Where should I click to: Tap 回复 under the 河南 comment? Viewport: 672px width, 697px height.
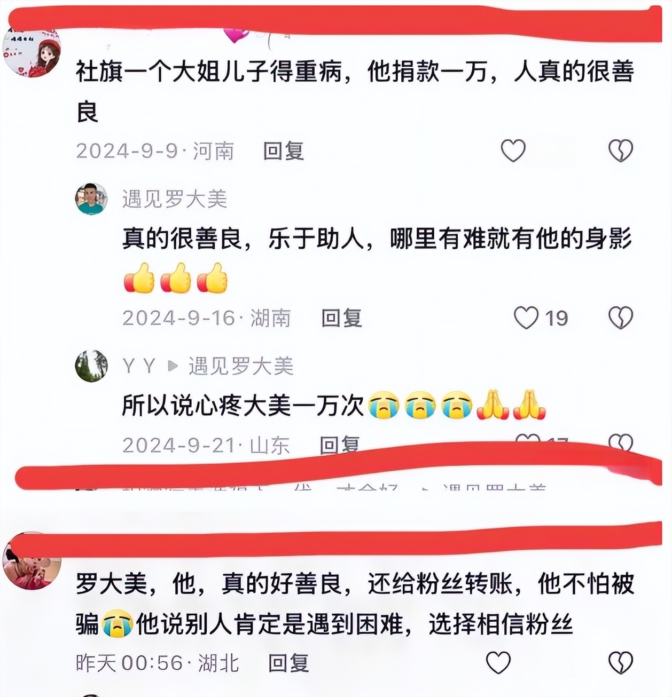pos(284,151)
